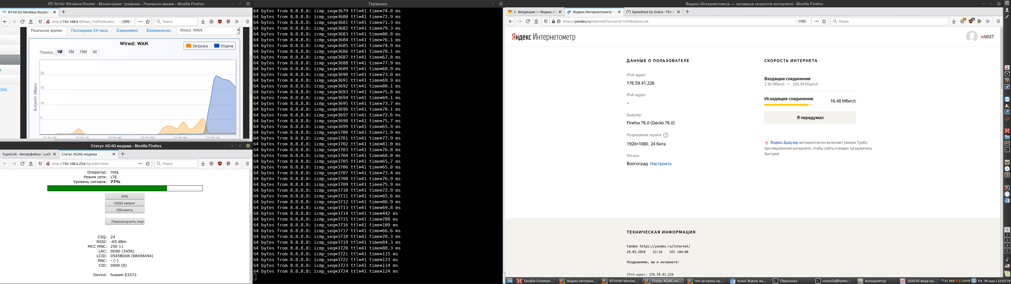The width and height of the screenshot is (1011, 284).
Task: Click the screen resolution help question mark
Action: (x=666, y=135)
